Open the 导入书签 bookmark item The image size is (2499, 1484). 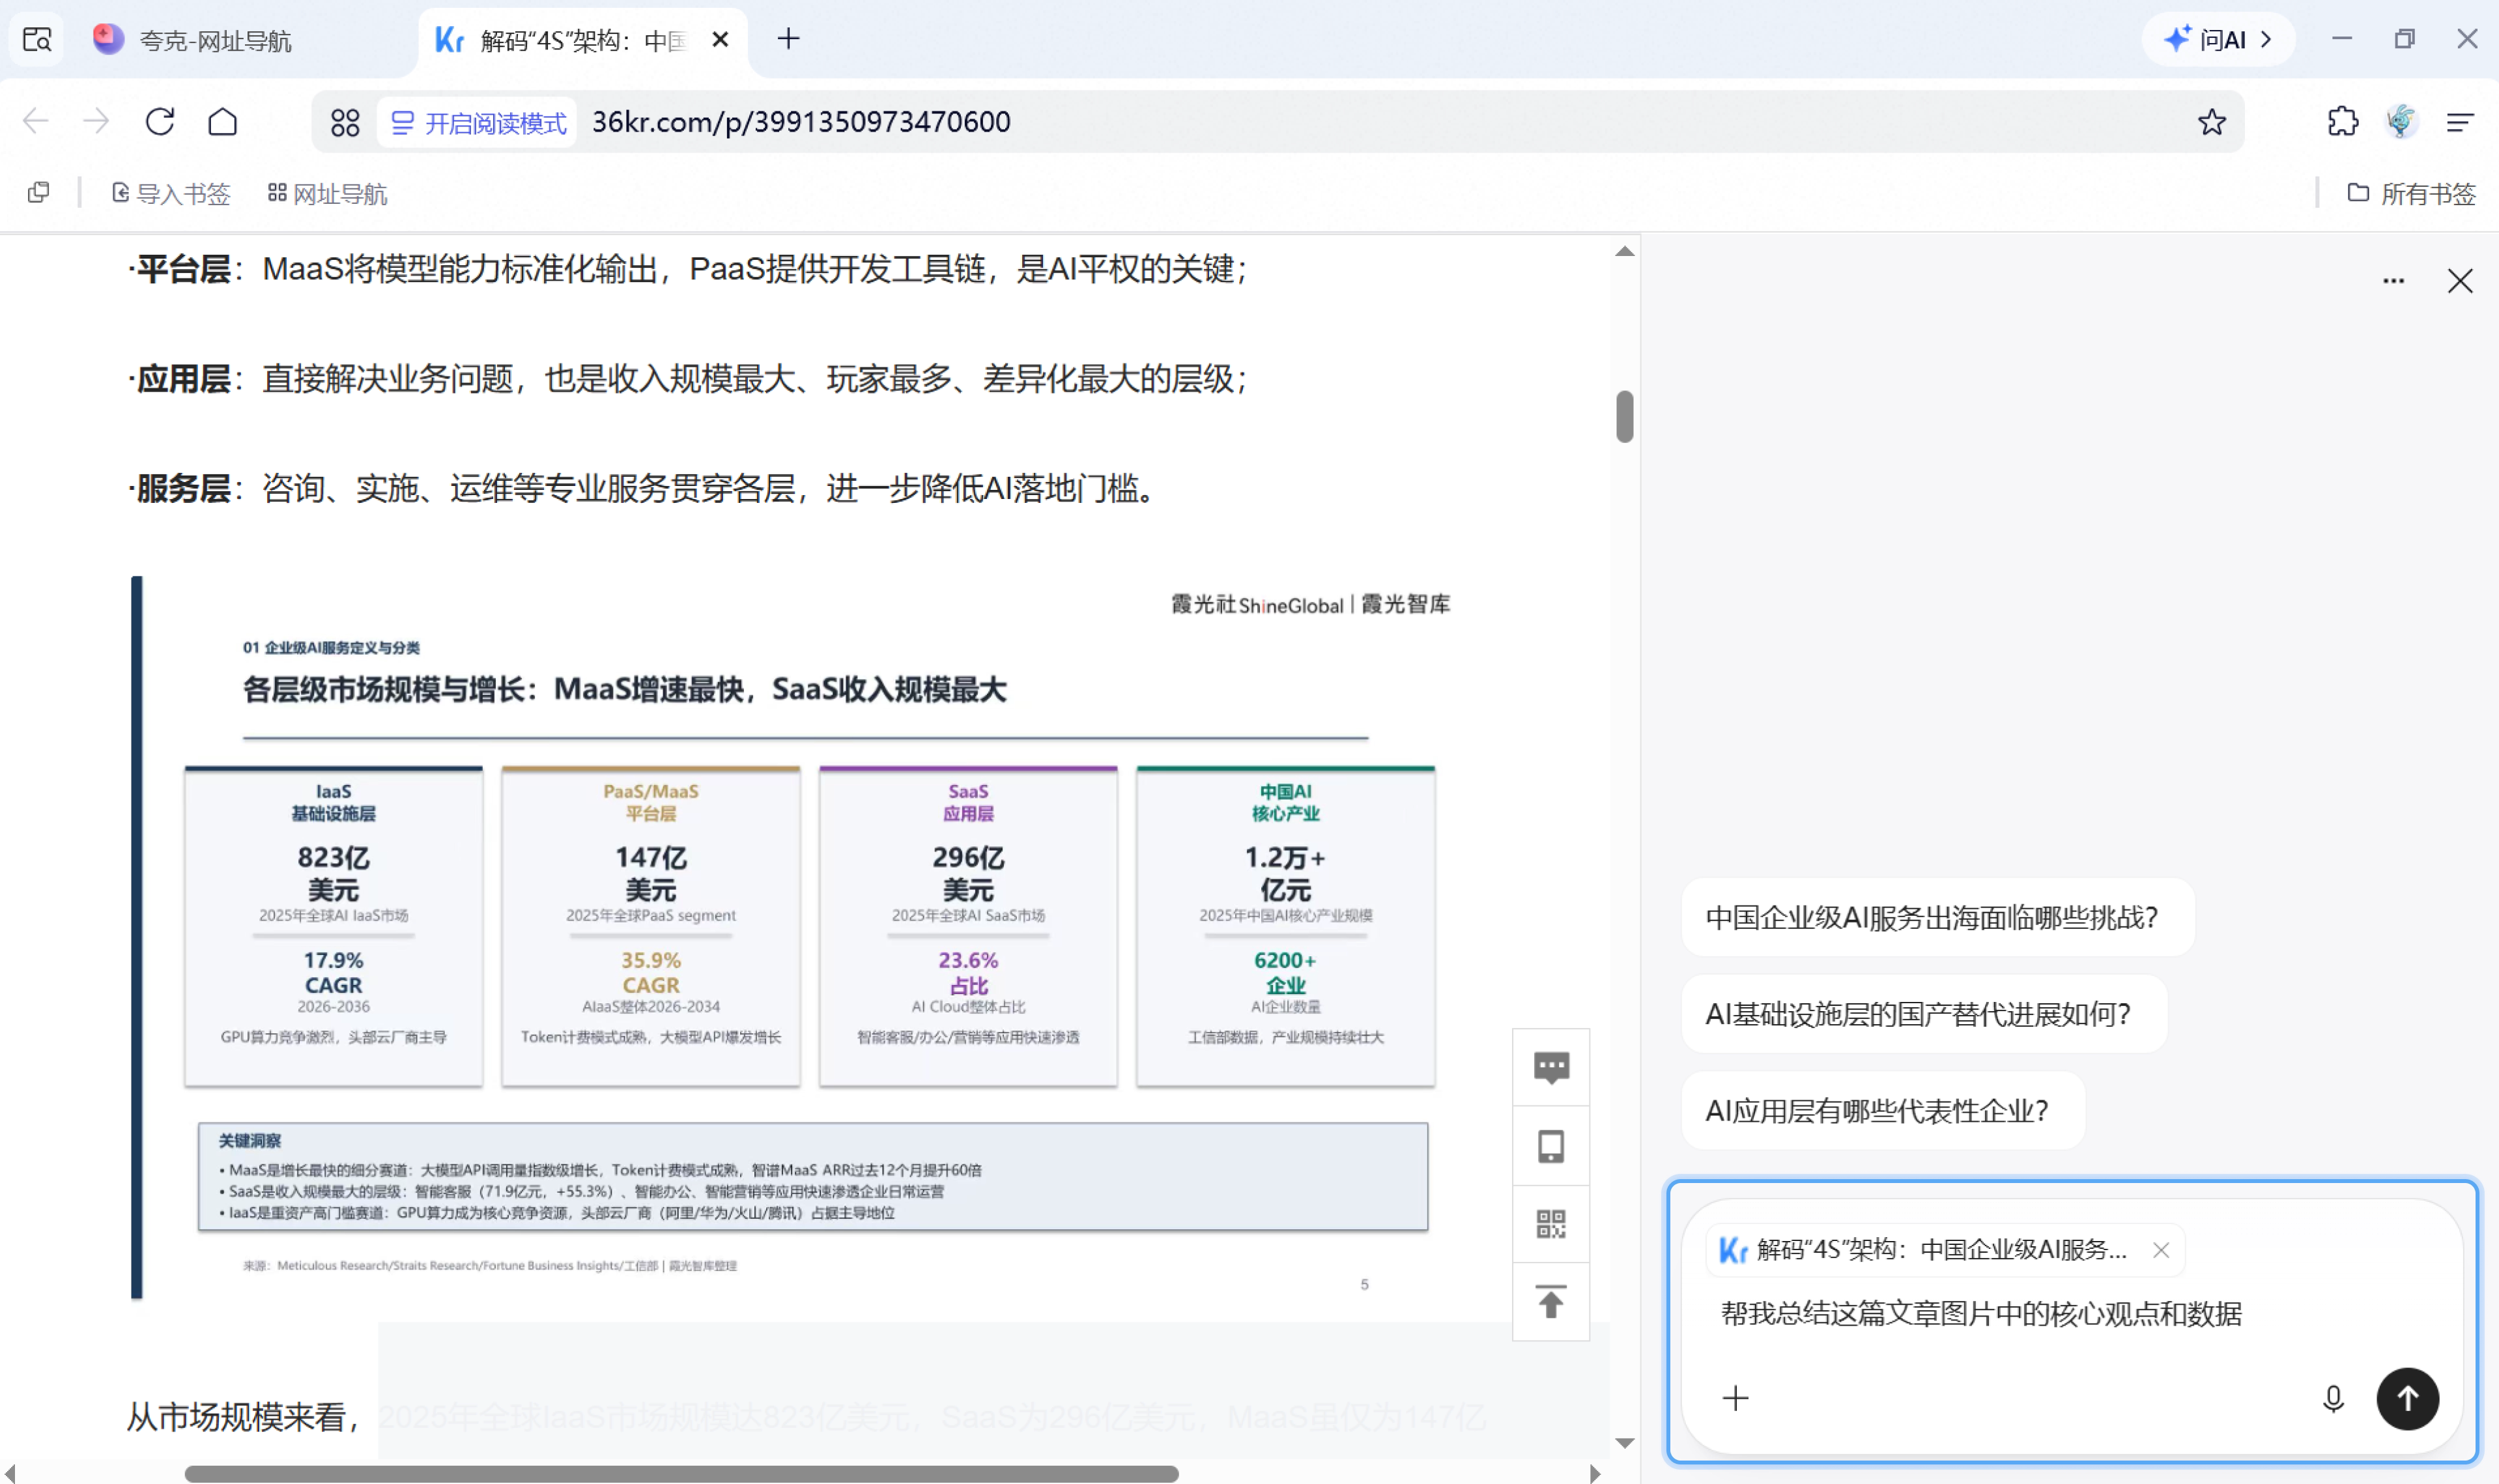coord(171,194)
